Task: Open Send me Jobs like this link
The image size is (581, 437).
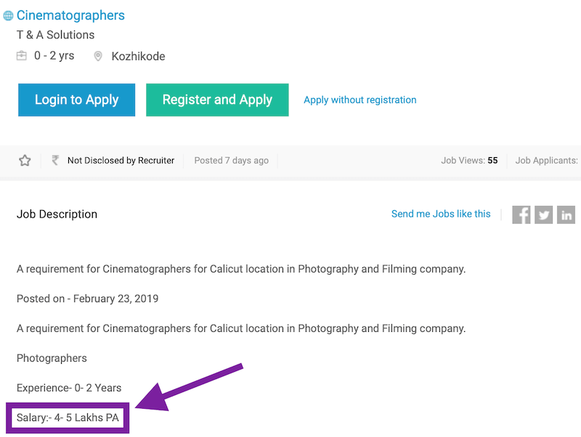Action: coord(441,214)
